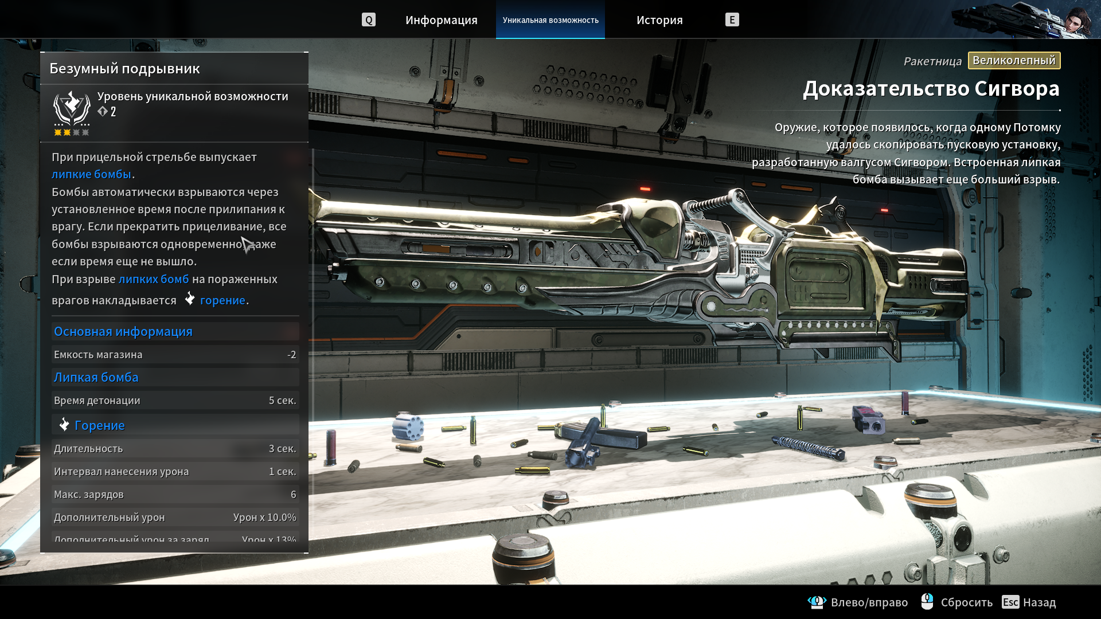Click the unique ability emblem icon
Image resolution: width=1101 pixels, height=619 pixels.
click(x=72, y=108)
